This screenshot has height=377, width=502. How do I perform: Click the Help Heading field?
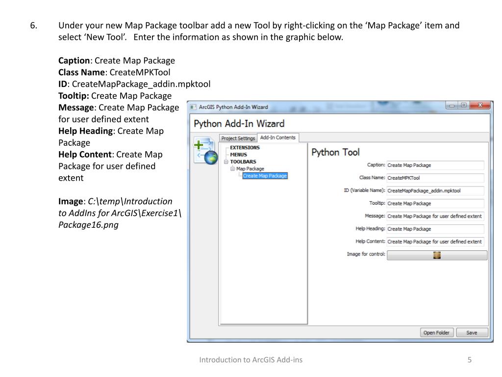click(x=435, y=229)
